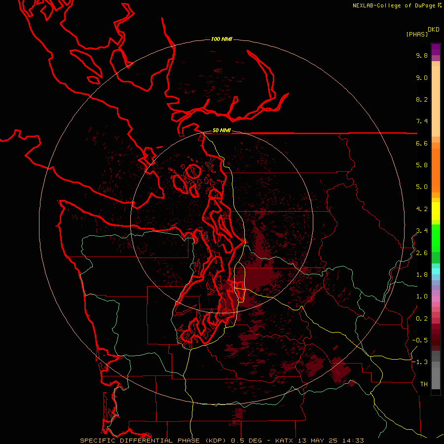Click the 7.4 scale value
Screen dimensions: 444x444
pos(422,121)
